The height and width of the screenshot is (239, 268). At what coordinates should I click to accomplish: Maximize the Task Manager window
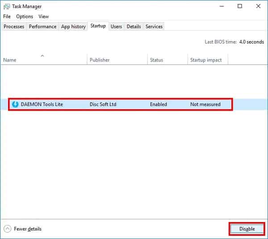point(240,6)
